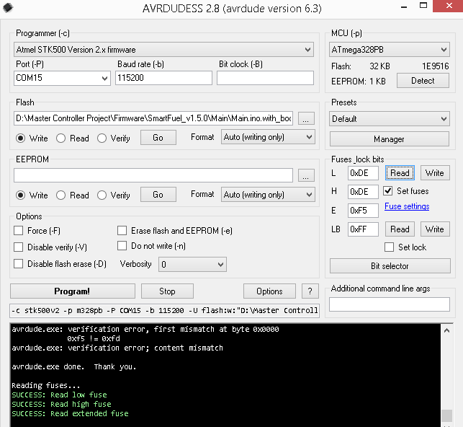Click the Detect MCU button

pyautogui.click(x=423, y=81)
